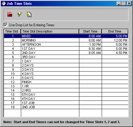Click the pencil and page edit icon

tap(29, 15)
